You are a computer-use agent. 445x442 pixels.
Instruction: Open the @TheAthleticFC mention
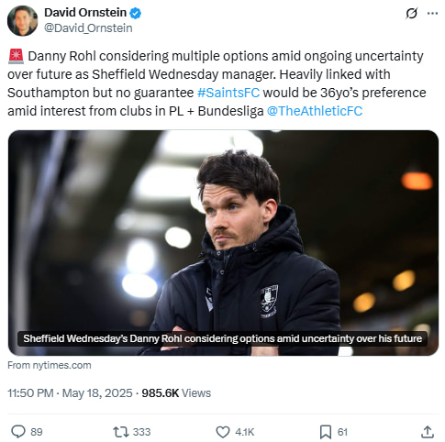(315, 111)
